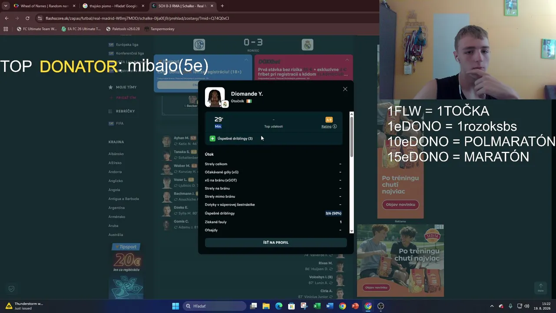Click the Real Madrid crest on the player photo
The image size is (556, 313).
tap(225, 104)
